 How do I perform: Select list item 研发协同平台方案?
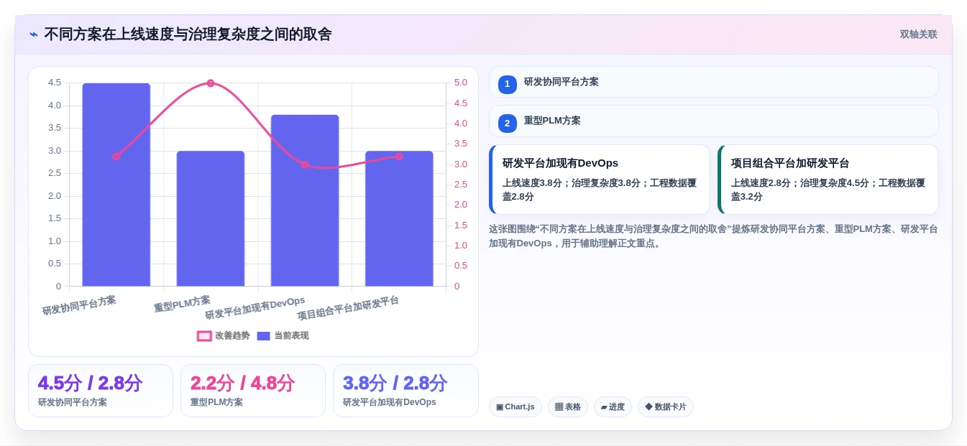tap(714, 82)
